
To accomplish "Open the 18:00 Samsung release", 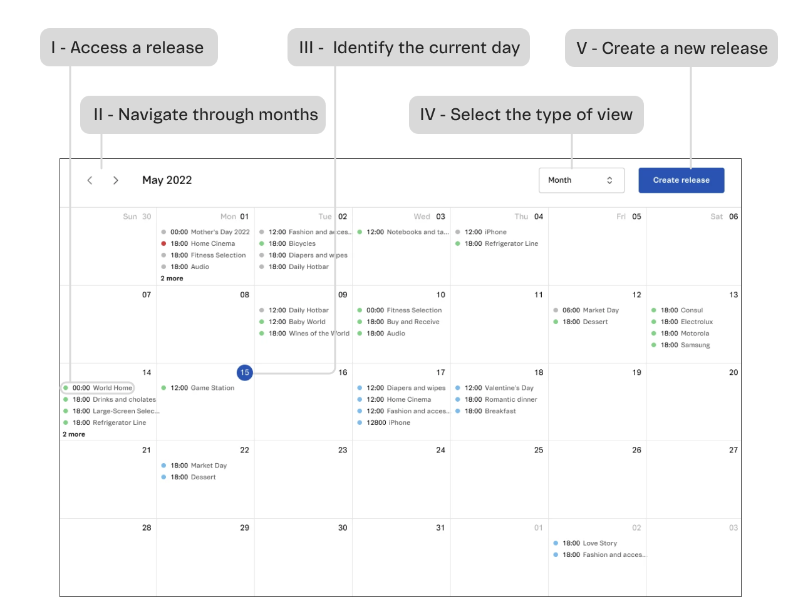I will tap(685, 345).
